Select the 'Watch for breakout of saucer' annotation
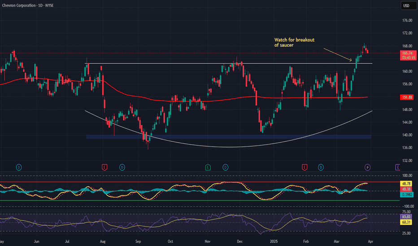 [x=294, y=42]
